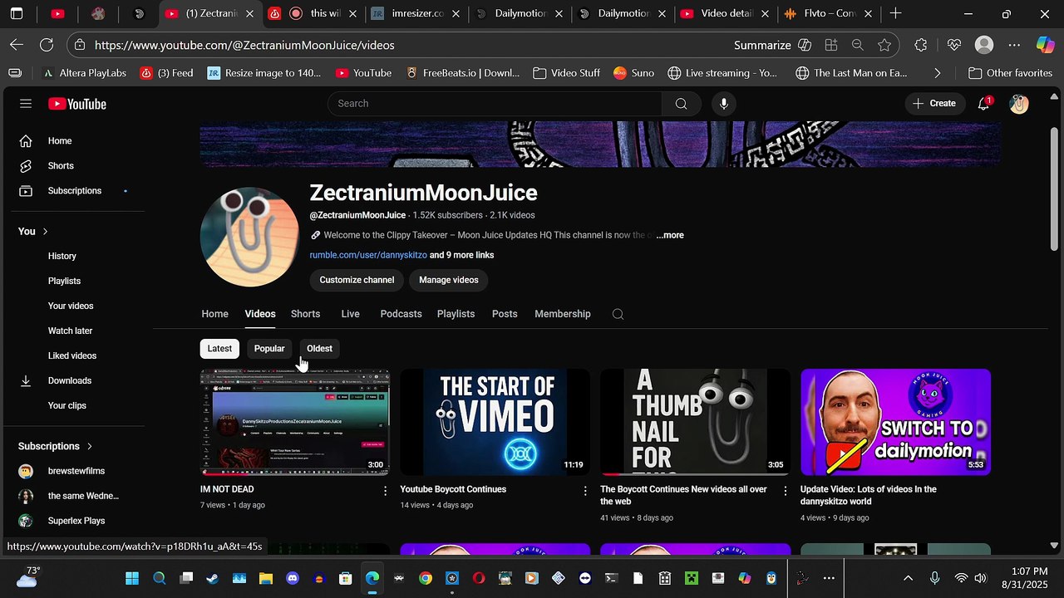The height and width of the screenshot is (598, 1064).
Task: Expand the Subscriptions section chevron
Action: (90, 447)
